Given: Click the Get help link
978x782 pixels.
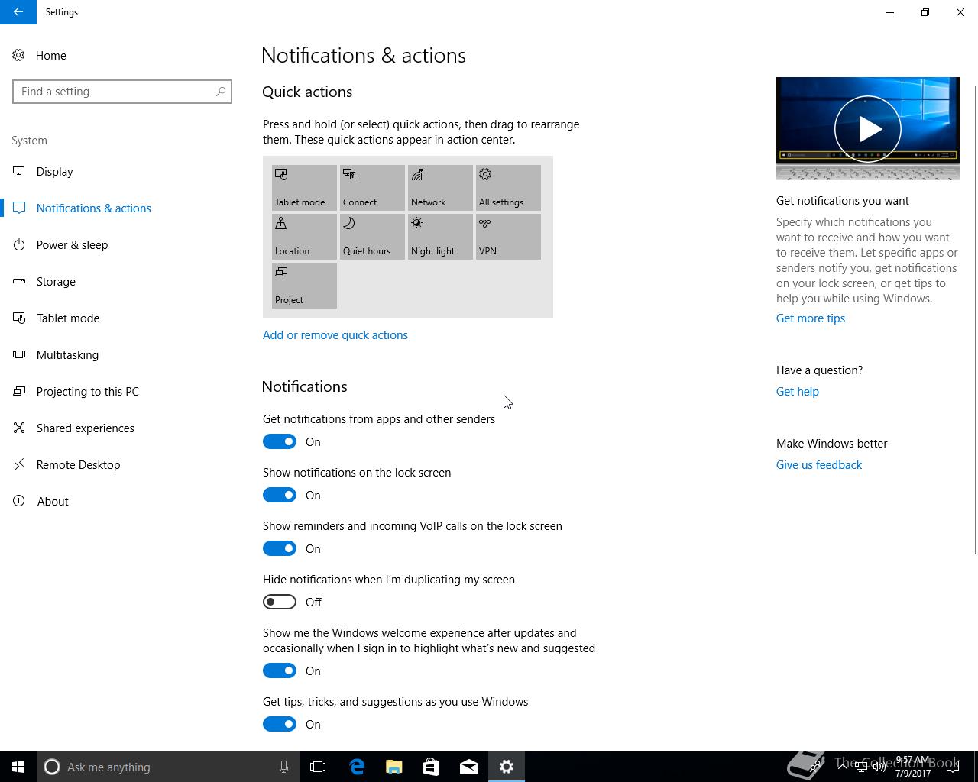Looking at the screenshot, I should [x=798, y=391].
